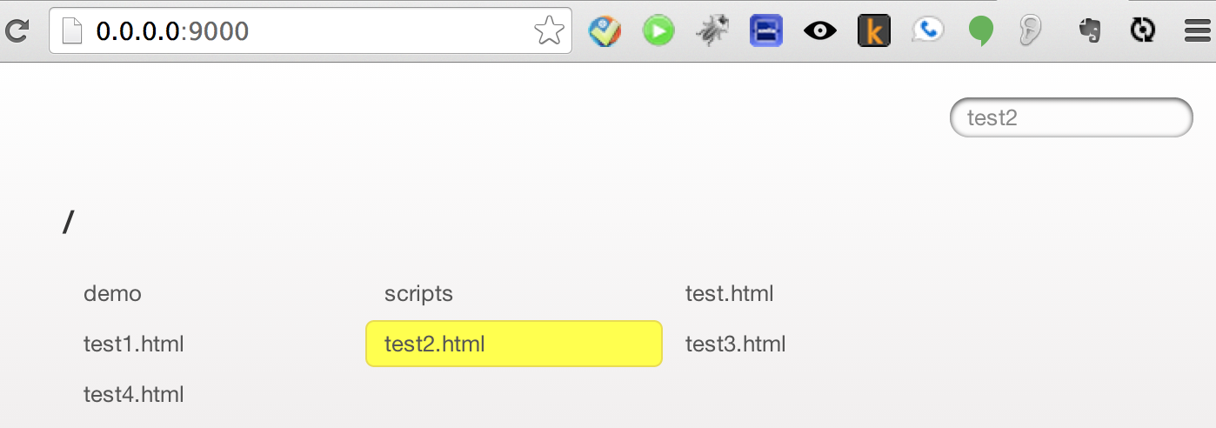This screenshot has width=1216, height=428.
Task: Open the Chrome hamburger menu
Action: pyautogui.click(x=1199, y=32)
